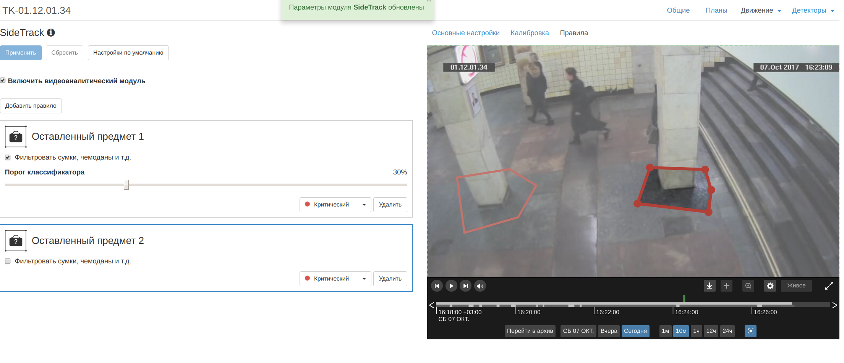Click the Порог классификатора slider handle
The image size is (844, 363).
(x=126, y=185)
